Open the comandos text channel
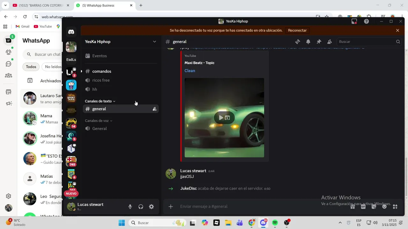The image size is (408, 229). pyautogui.click(x=121, y=71)
